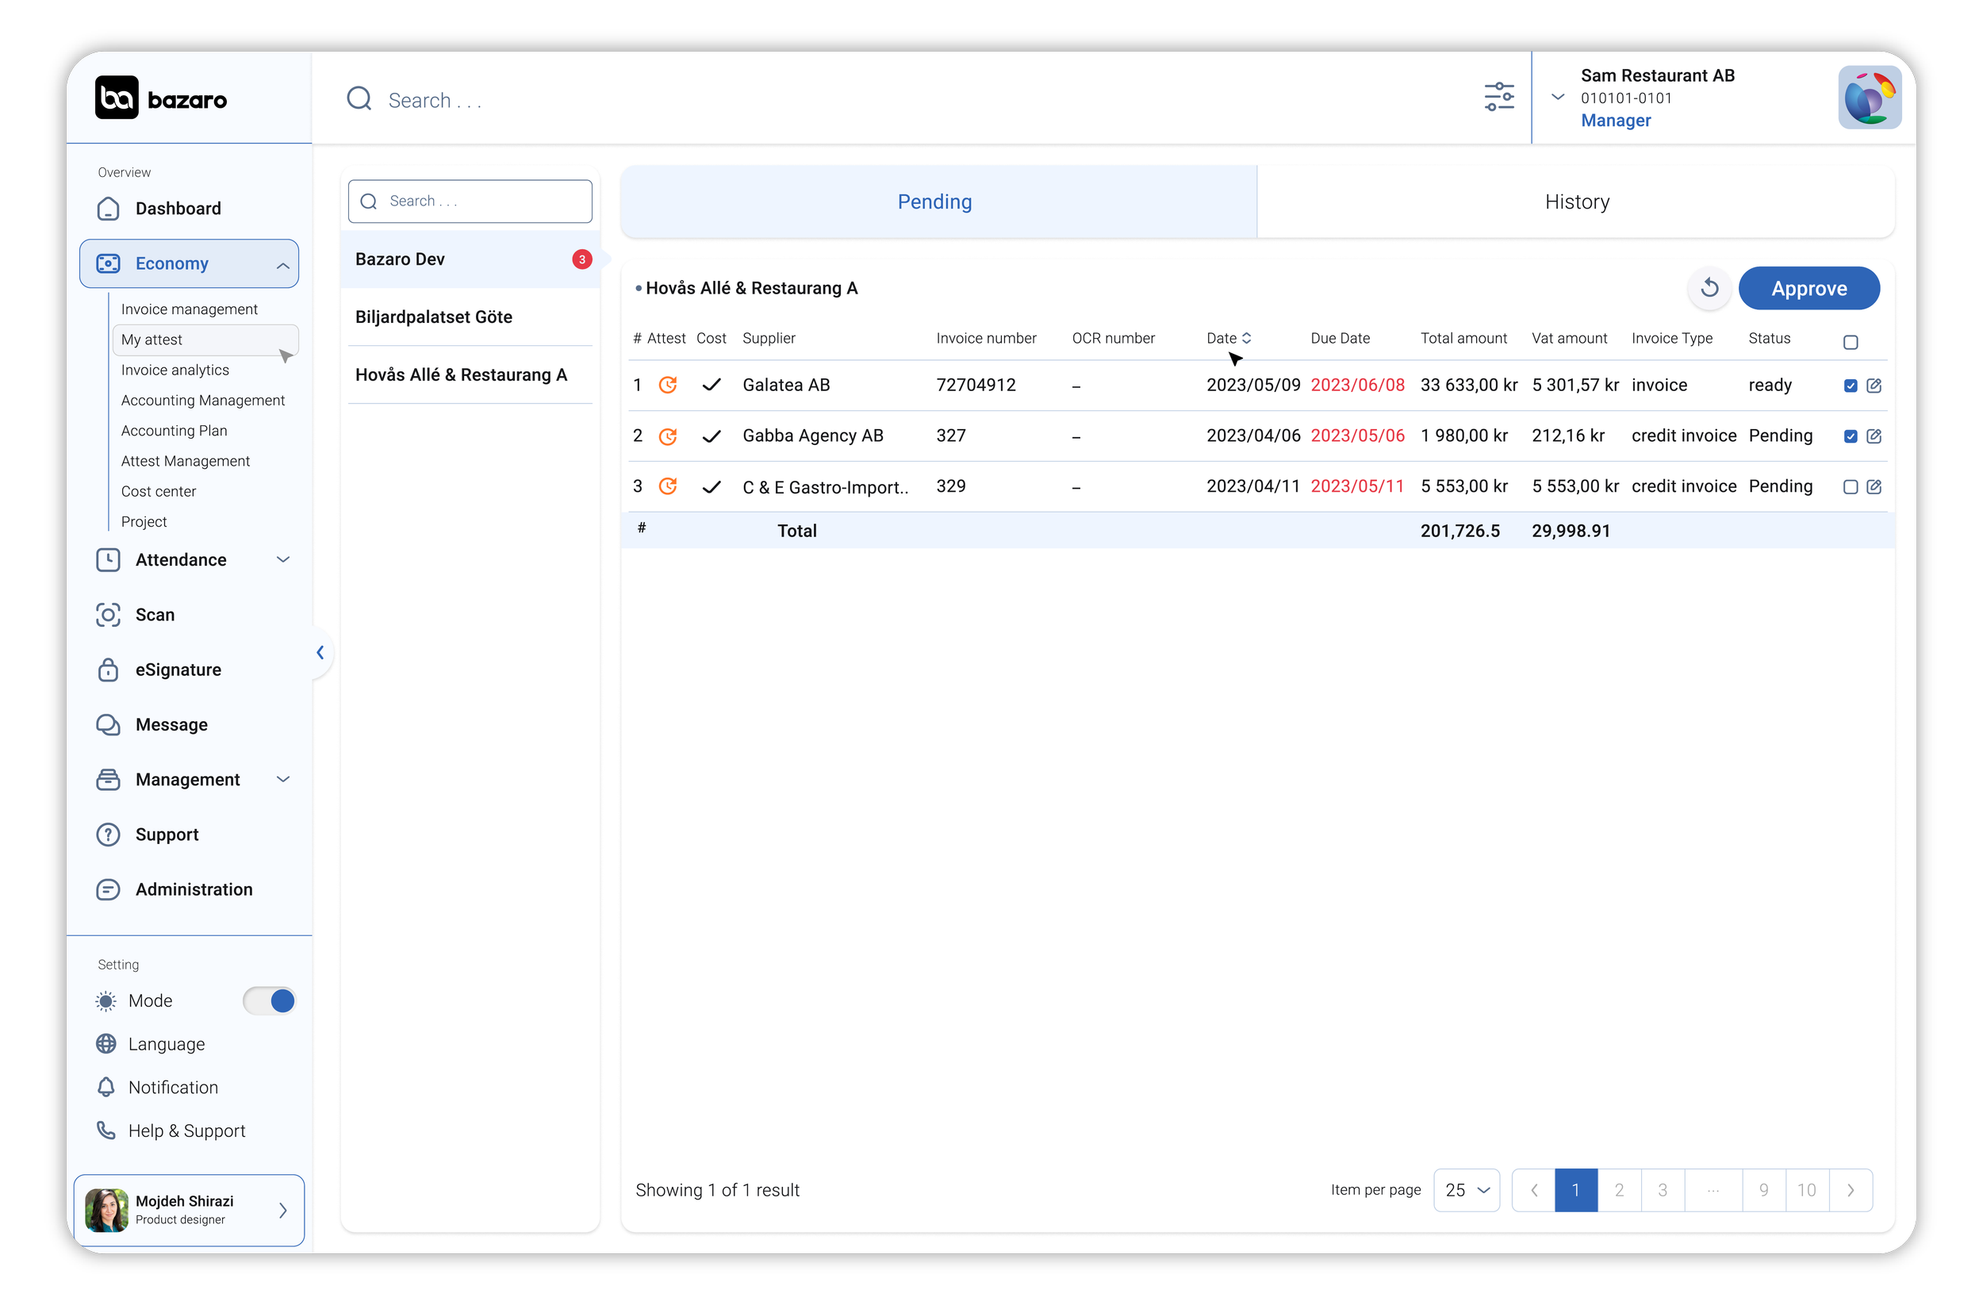Open eSignature in sidebar
Viewport: 1983px width, 1305px height.
point(178,670)
